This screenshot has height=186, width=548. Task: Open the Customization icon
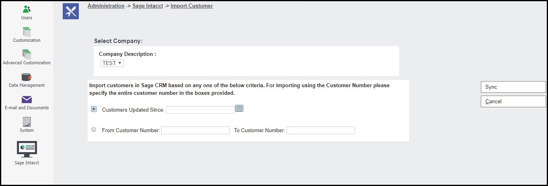(27, 32)
